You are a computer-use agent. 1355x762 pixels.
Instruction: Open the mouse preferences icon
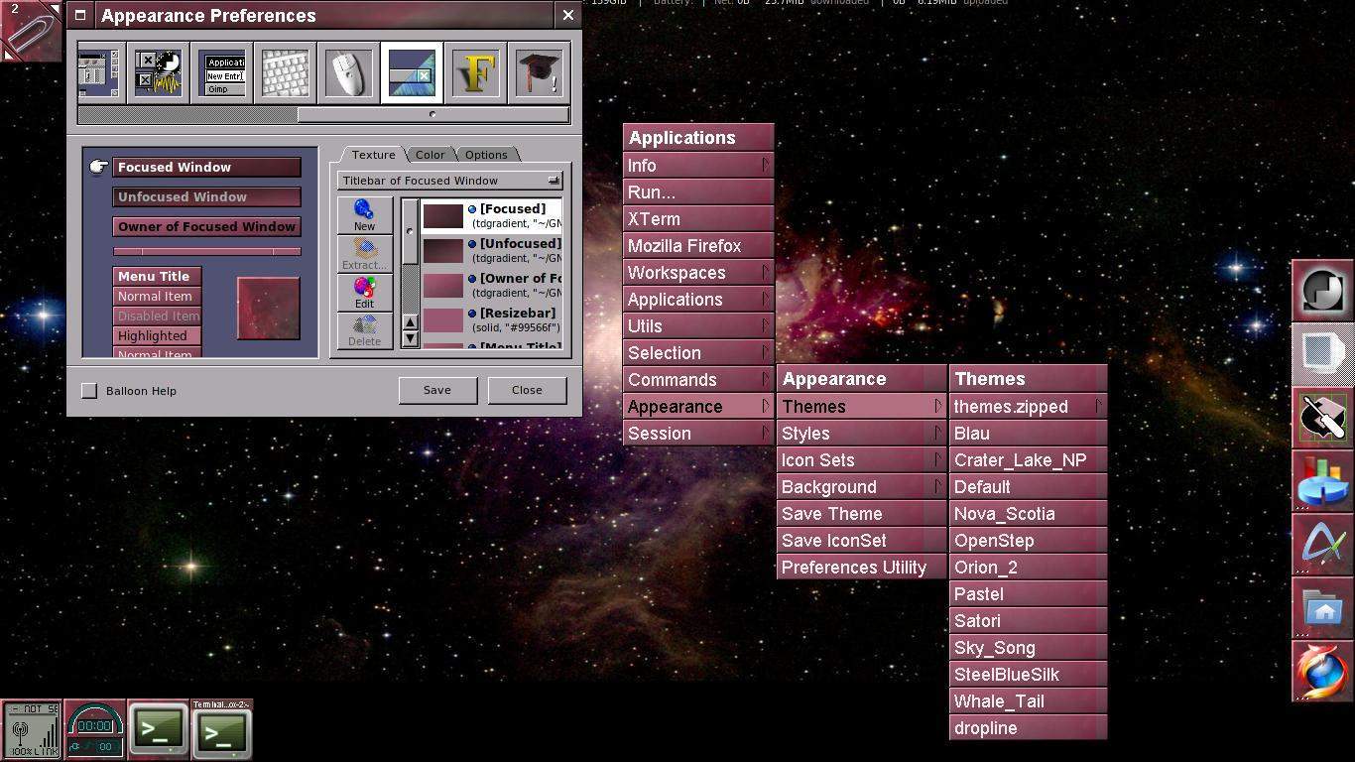[x=348, y=73]
